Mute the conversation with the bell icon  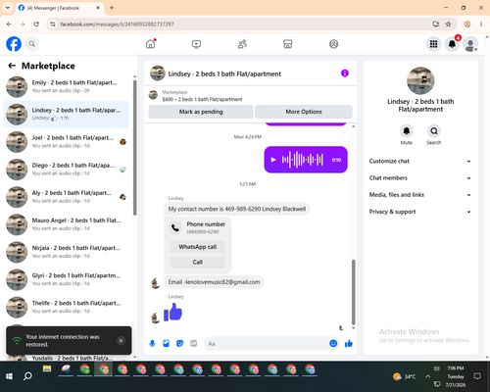click(x=407, y=131)
